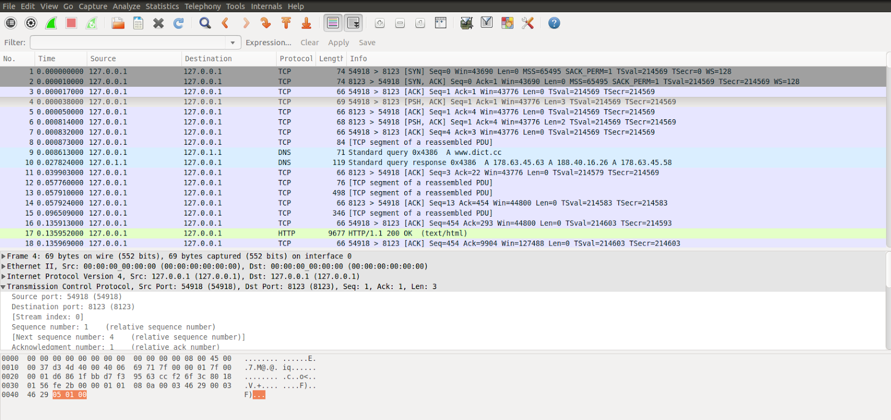Open the File menu
The height and width of the screenshot is (420, 891).
pyautogui.click(x=9, y=6)
